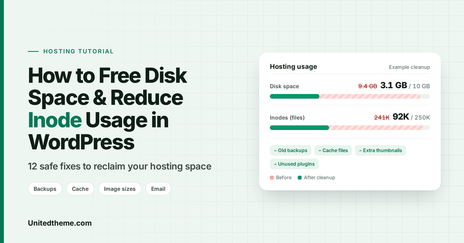Select the Cache files chip
This screenshot has width=464, height=243.
click(x=333, y=150)
